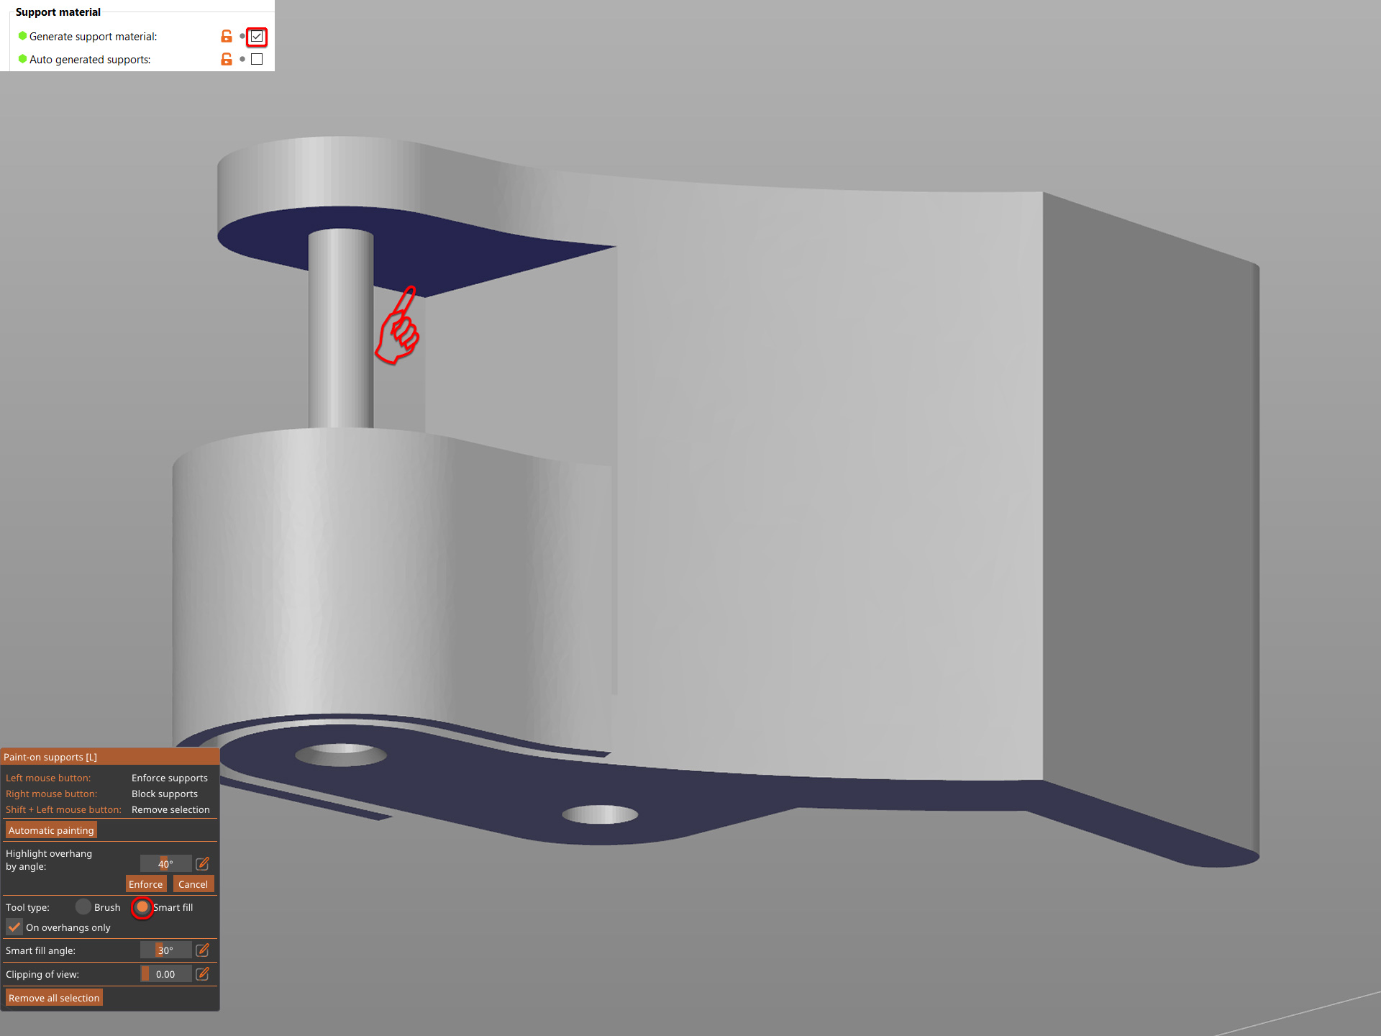The width and height of the screenshot is (1381, 1036).
Task: Select the Brush tool type
Action: [83, 907]
